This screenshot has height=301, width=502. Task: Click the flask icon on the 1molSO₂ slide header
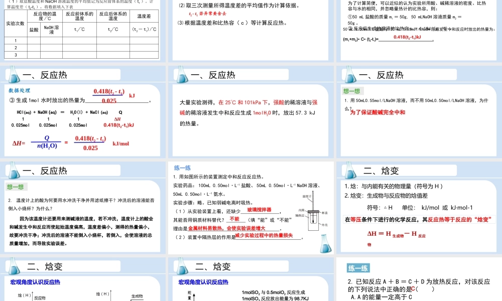[182, 266]
